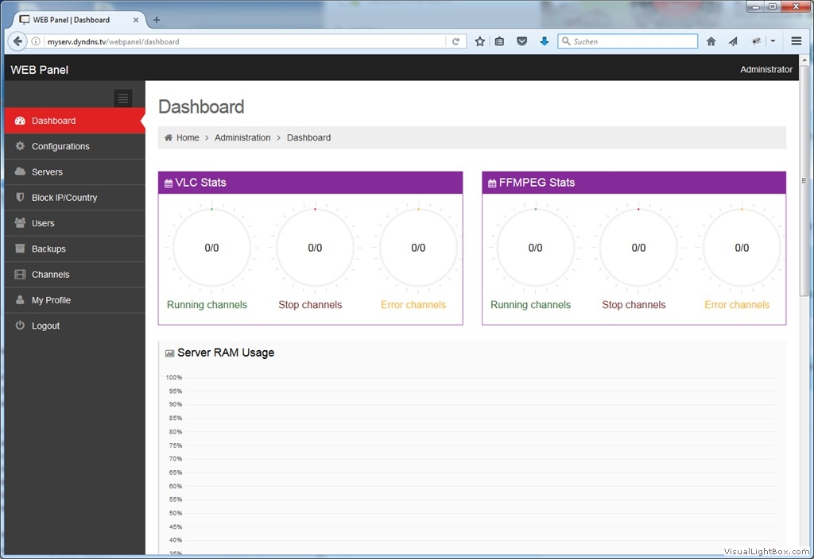Click the Logout power icon
The height and width of the screenshot is (559, 814).
click(21, 326)
